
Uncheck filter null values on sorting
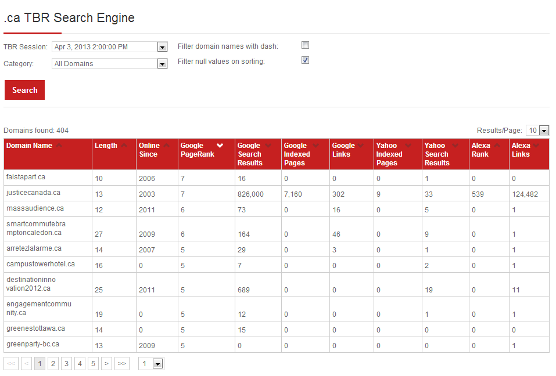point(305,60)
